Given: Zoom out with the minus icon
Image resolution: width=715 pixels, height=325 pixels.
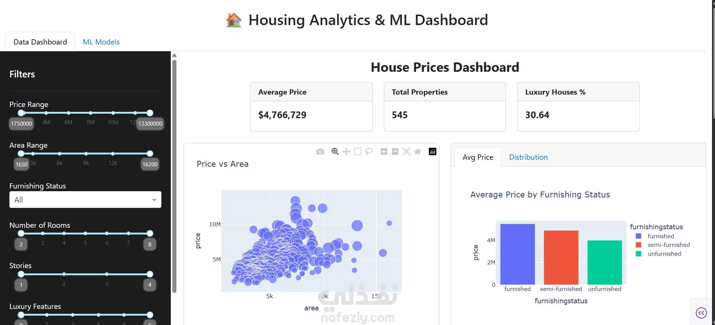Looking at the screenshot, I should pos(395,151).
